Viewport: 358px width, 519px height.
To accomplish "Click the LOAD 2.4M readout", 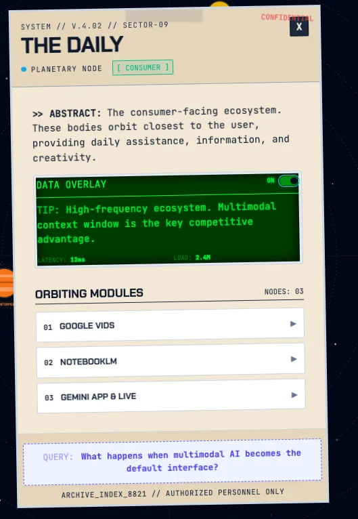I will click(192, 257).
